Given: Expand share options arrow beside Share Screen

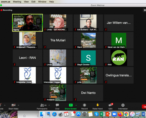Looking at the screenshot, I should (x=76, y=105).
